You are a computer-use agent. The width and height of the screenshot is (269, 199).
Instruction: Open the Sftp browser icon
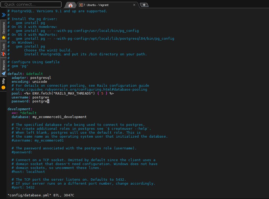(3, 87)
